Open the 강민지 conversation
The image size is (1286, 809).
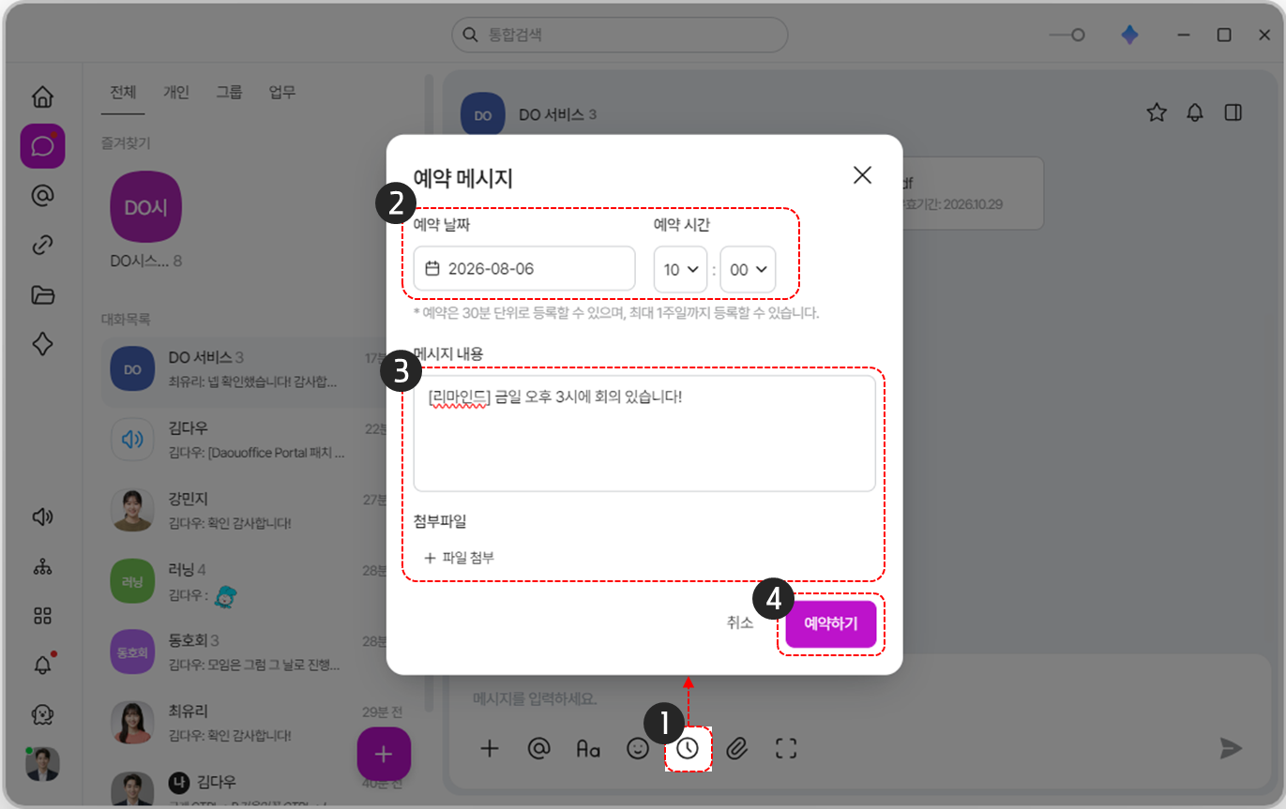pos(244,511)
